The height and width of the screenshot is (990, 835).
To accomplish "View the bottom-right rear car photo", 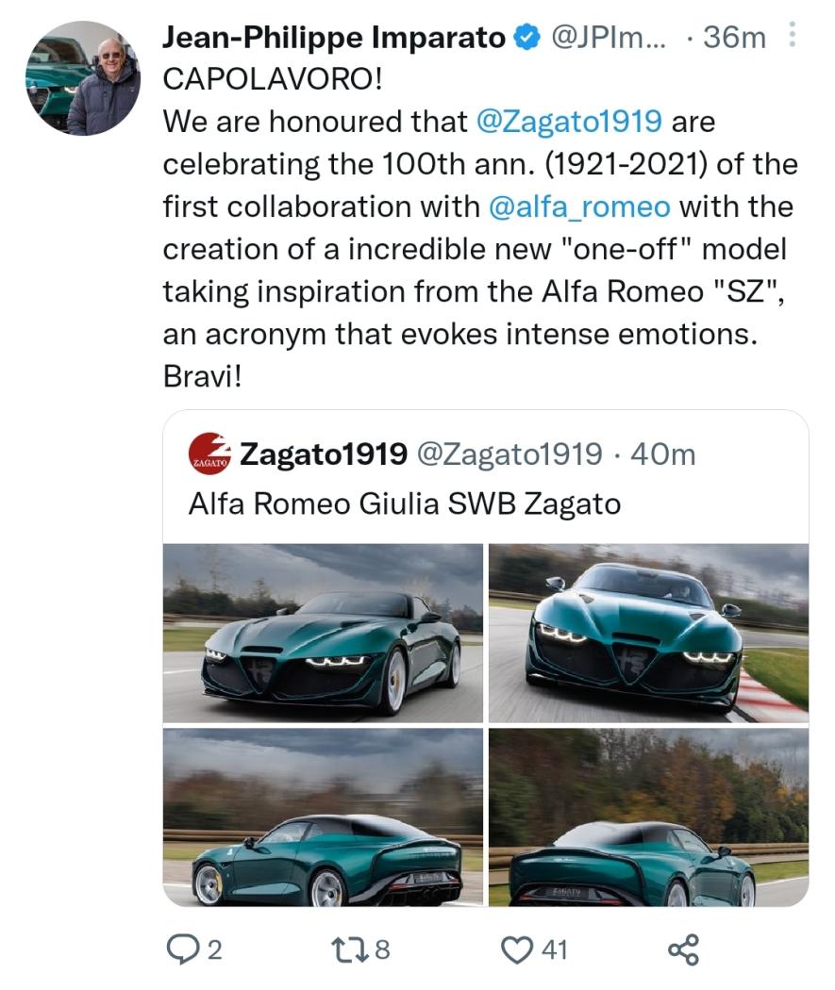I will pyautogui.click(x=647, y=817).
